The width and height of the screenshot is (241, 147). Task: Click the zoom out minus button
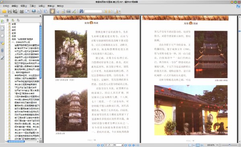tap(220, 145)
